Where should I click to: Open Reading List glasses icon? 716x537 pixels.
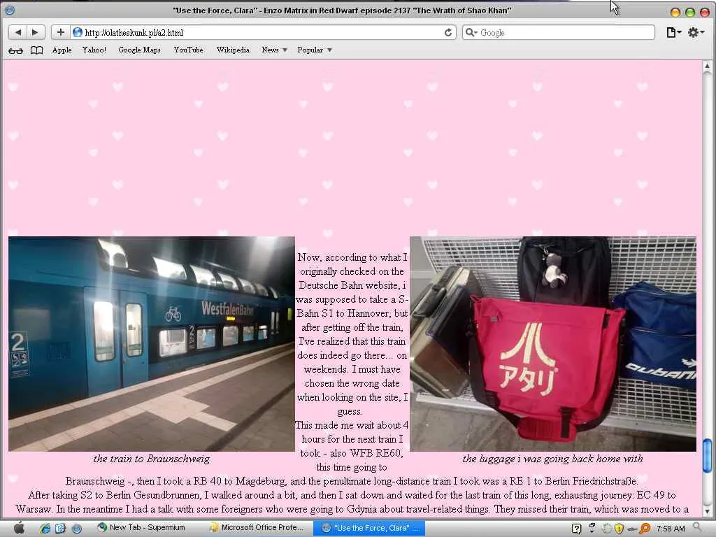[x=15, y=50]
